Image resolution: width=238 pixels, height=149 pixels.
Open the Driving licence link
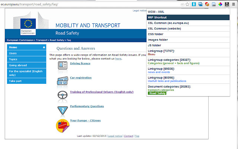point(80,63)
